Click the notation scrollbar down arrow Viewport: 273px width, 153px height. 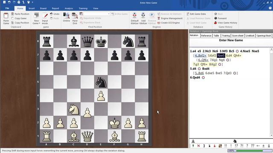click(271, 135)
